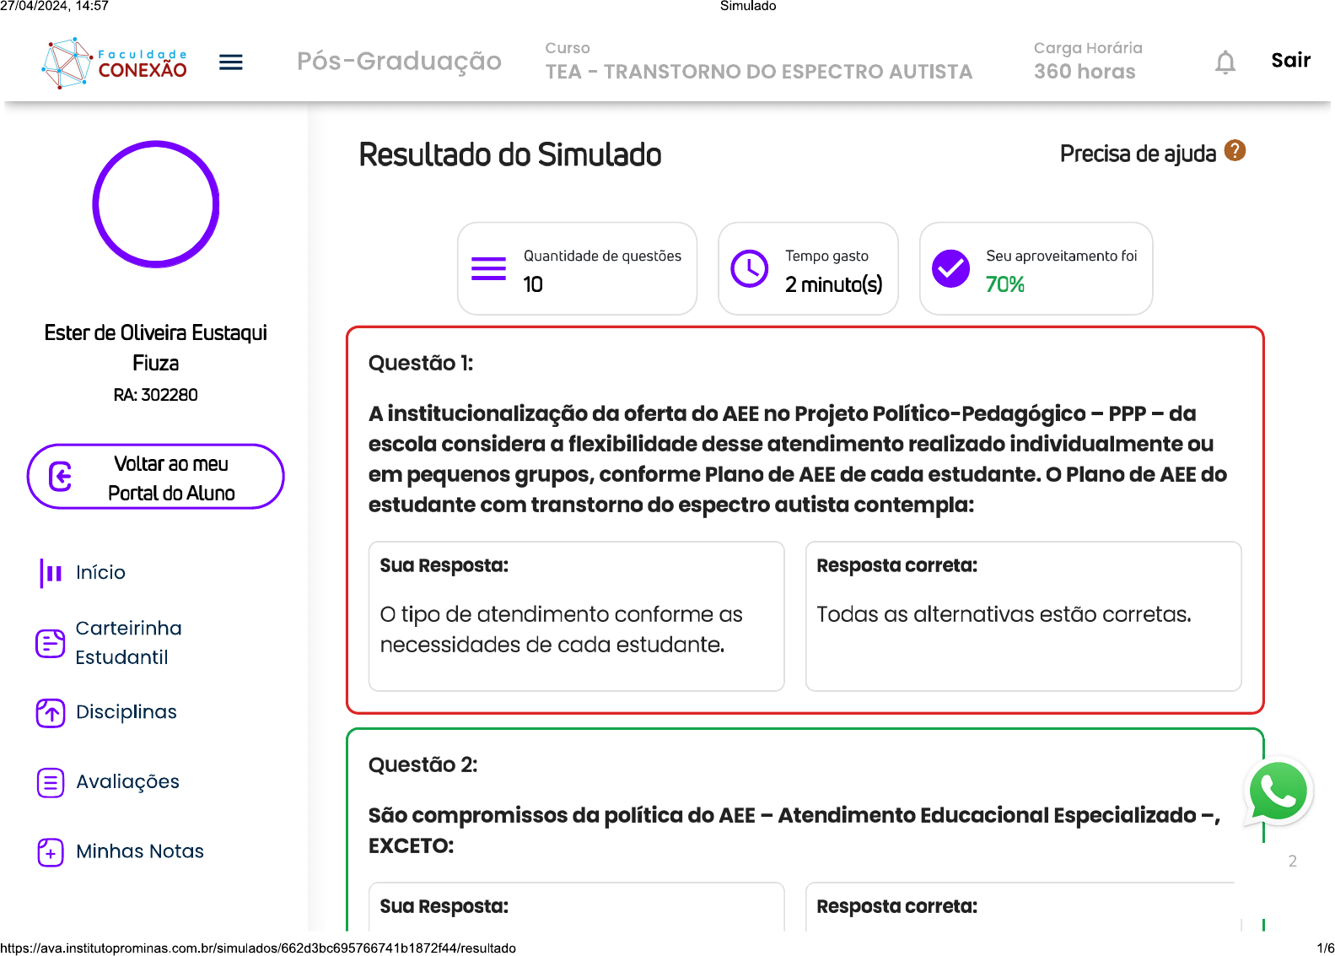Open the Disciplinas menu item

[x=127, y=712]
